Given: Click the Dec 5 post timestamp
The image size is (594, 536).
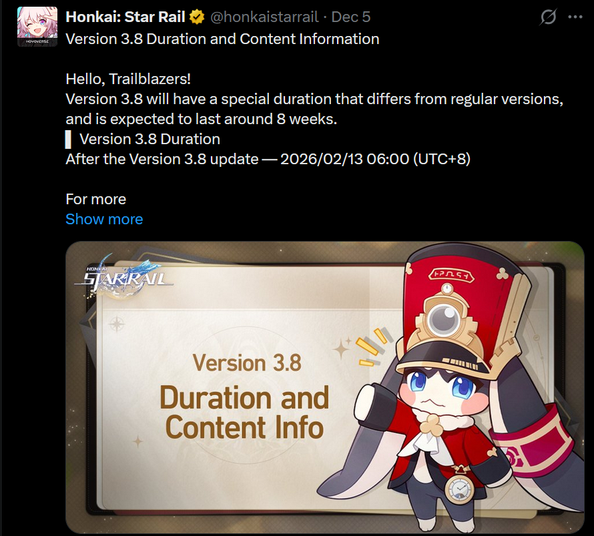Looking at the screenshot, I should pos(351,17).
